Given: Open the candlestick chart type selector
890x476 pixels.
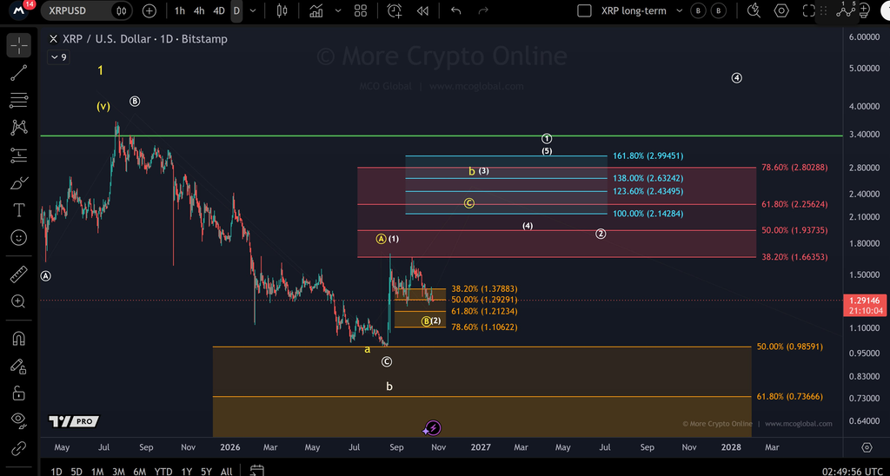Looking at the screenshot, I should (x=282, y=10).
